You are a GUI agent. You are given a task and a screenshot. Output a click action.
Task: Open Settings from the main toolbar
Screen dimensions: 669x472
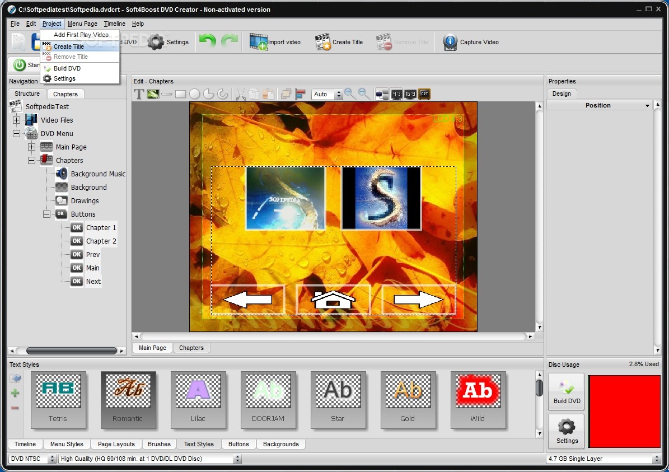click(x=168, y=42)
